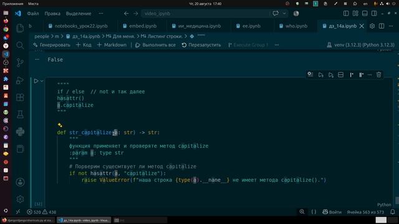Open the overflow menu after Выделение
Screen dimensions: 399x224
[101, 14]
